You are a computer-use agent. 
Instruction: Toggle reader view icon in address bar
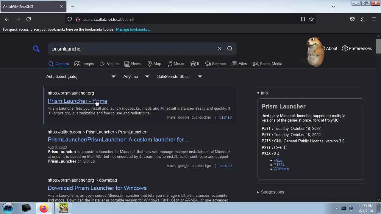click(x=303, y=19)
